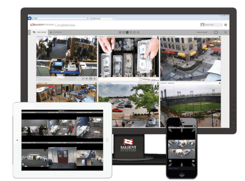Tap the Done link on the phone
This screenshot has width=245, height=181.
click(171, 168)
